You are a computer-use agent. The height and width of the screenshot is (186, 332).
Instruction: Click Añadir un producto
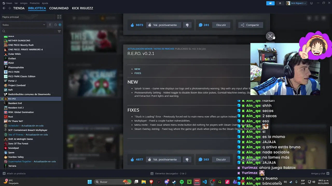pos(14,174)
